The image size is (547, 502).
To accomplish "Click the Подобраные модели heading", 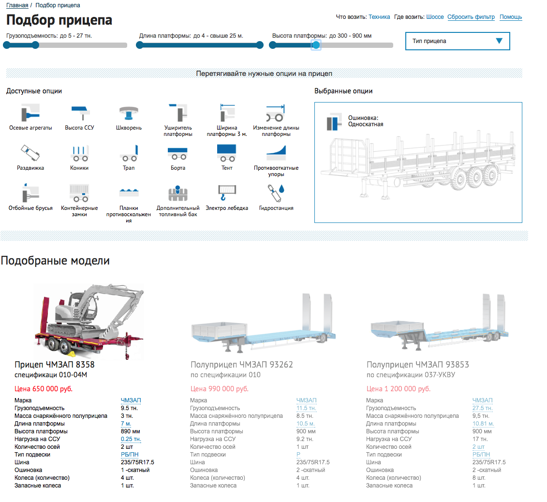I will coord(55,261).
